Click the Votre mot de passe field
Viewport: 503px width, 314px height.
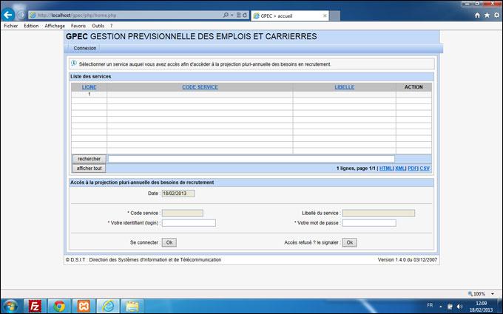[x=368, y=222]
